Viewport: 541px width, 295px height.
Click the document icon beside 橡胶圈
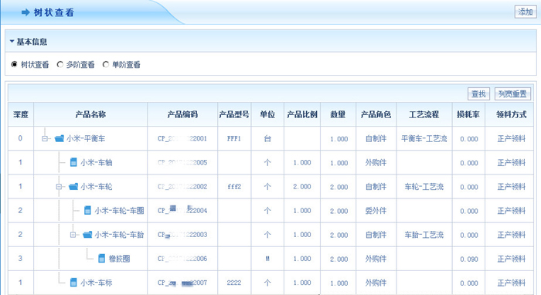[101, 259]
